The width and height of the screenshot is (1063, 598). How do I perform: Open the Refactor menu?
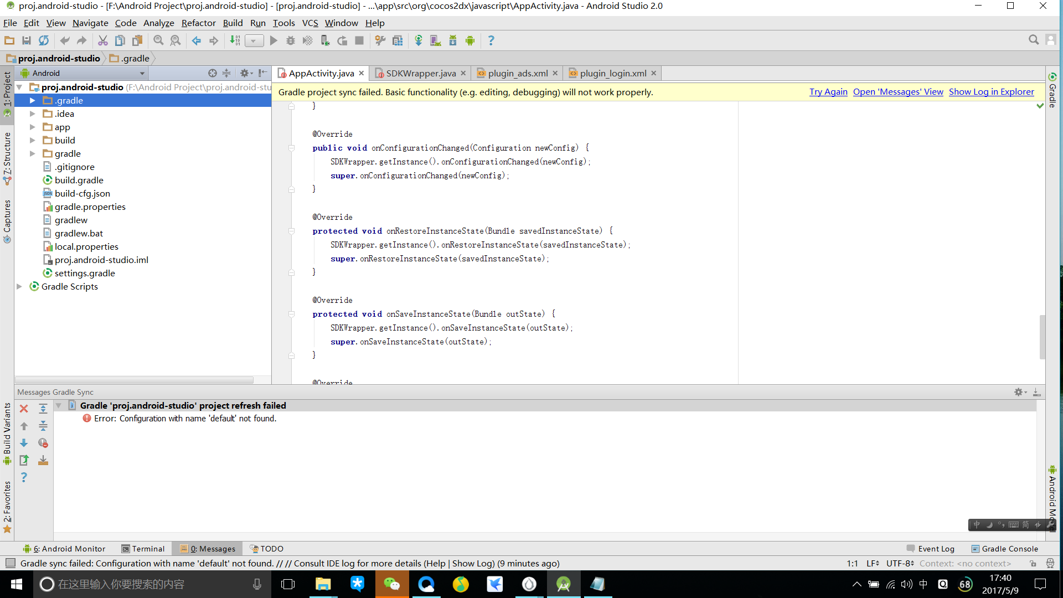click(198, 23)
